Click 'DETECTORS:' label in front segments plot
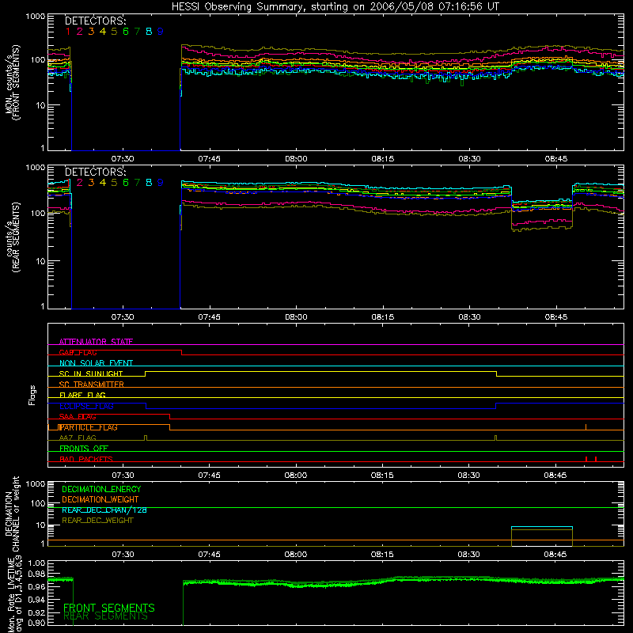Viewport: 633px width, 633px height. (x=95, y=21)
